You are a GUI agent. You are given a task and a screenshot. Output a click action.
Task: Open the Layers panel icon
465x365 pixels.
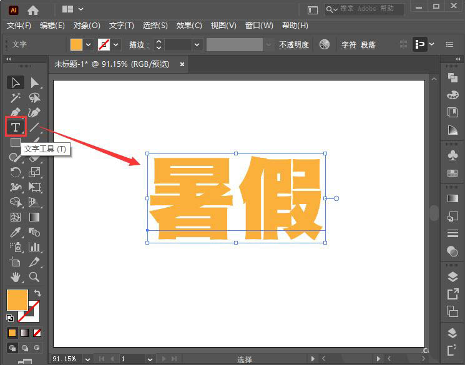(x=453, y=276)
